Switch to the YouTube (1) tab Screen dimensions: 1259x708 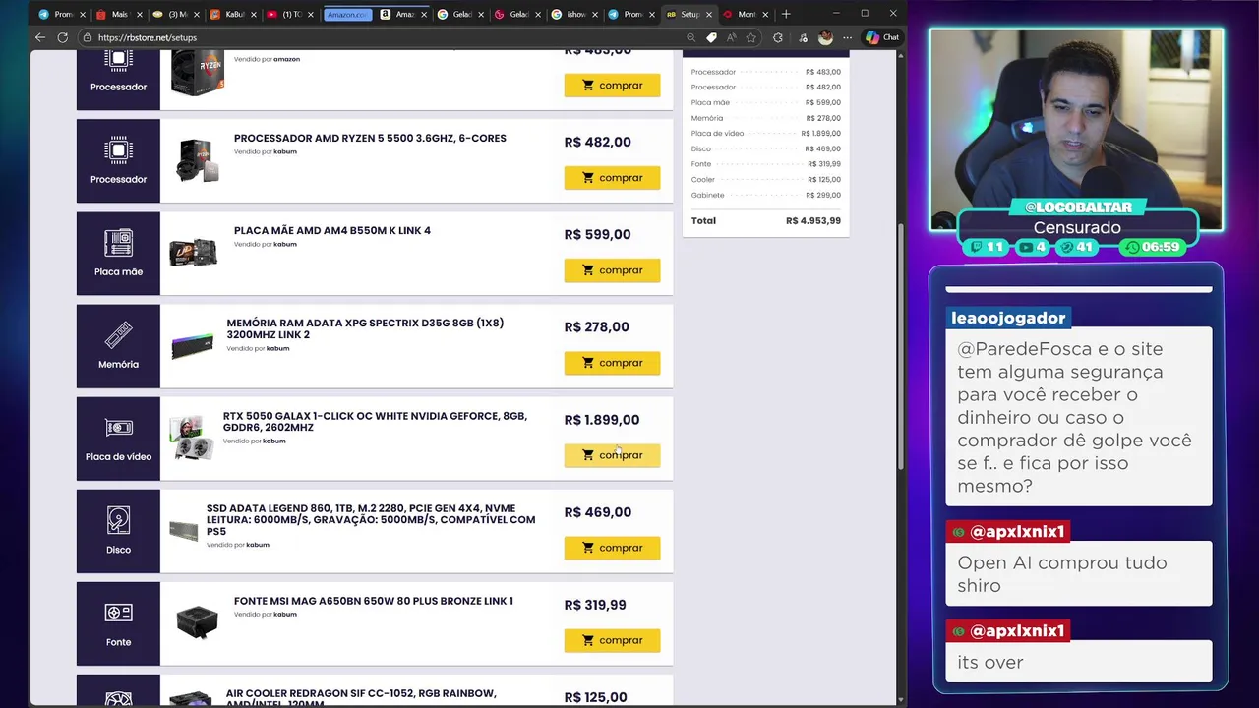(289, 14)
